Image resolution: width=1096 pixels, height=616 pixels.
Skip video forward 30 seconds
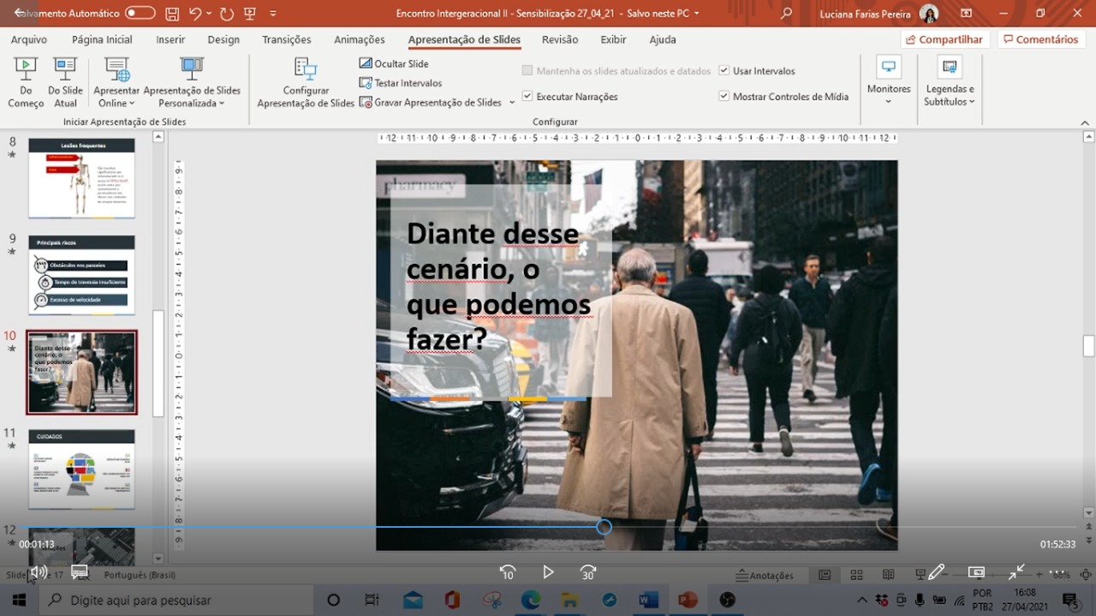[x=587, y=572]
